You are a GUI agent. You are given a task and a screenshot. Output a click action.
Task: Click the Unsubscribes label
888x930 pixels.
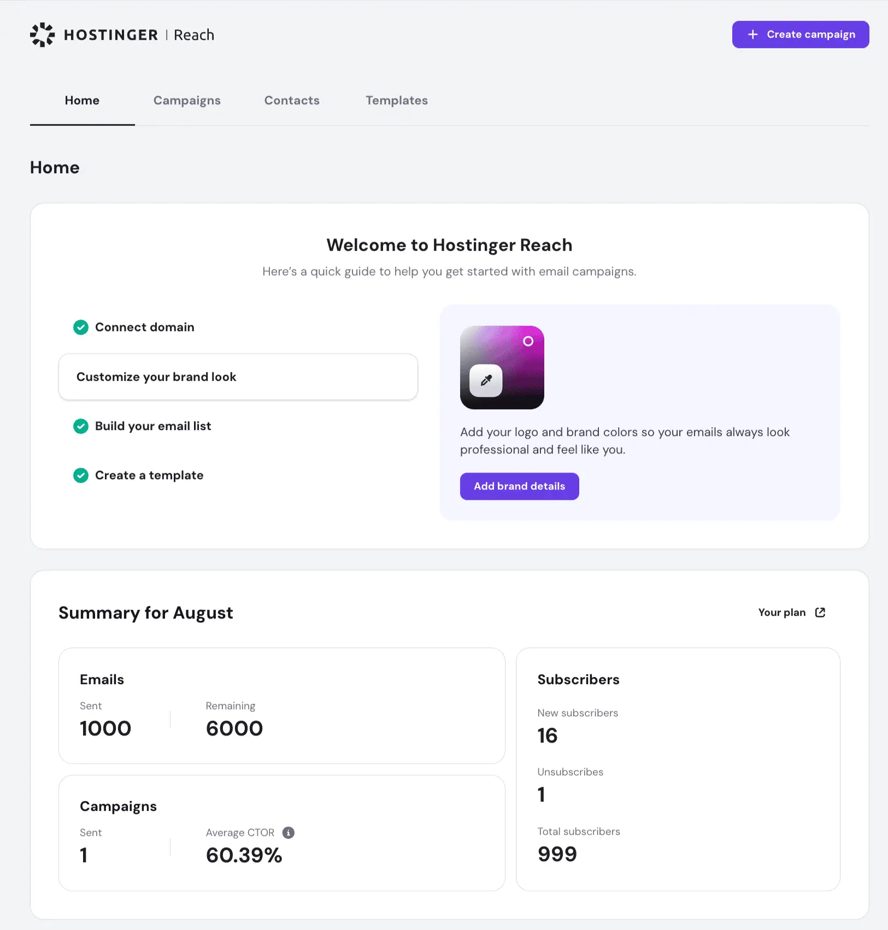pyautogui.click(x=570, y=772)
